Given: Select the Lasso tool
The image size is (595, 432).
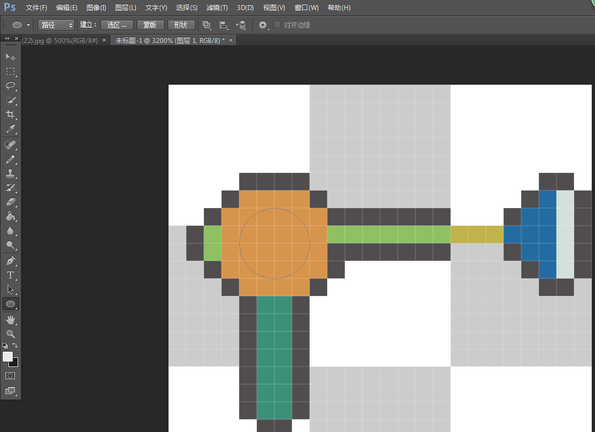Looking at the screenshot, I should 10,86.
